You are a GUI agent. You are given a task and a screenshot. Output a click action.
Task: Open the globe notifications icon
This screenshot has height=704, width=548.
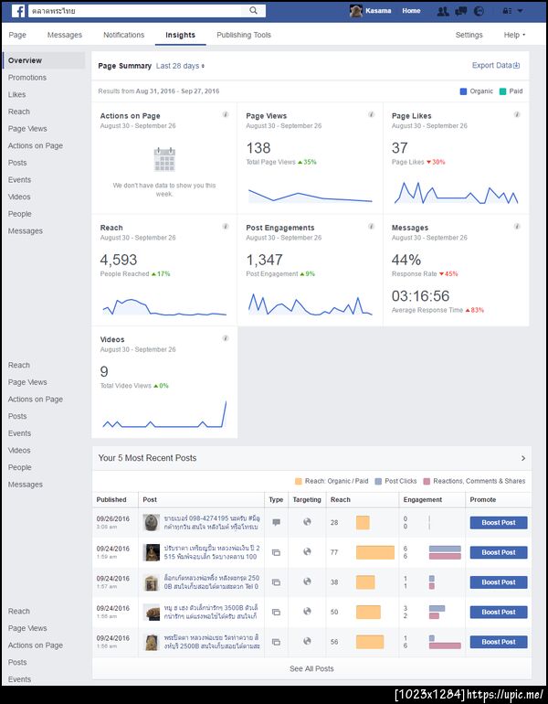point(479,11)
